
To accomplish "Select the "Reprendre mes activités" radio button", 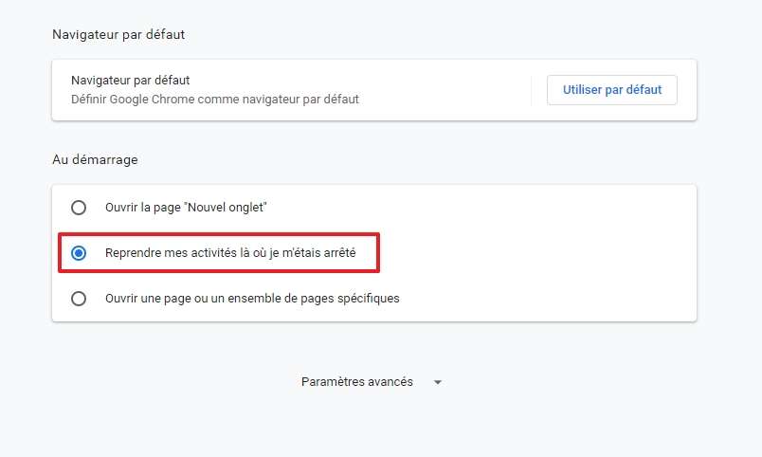I will pyautogui.click(x=79, y=253).
